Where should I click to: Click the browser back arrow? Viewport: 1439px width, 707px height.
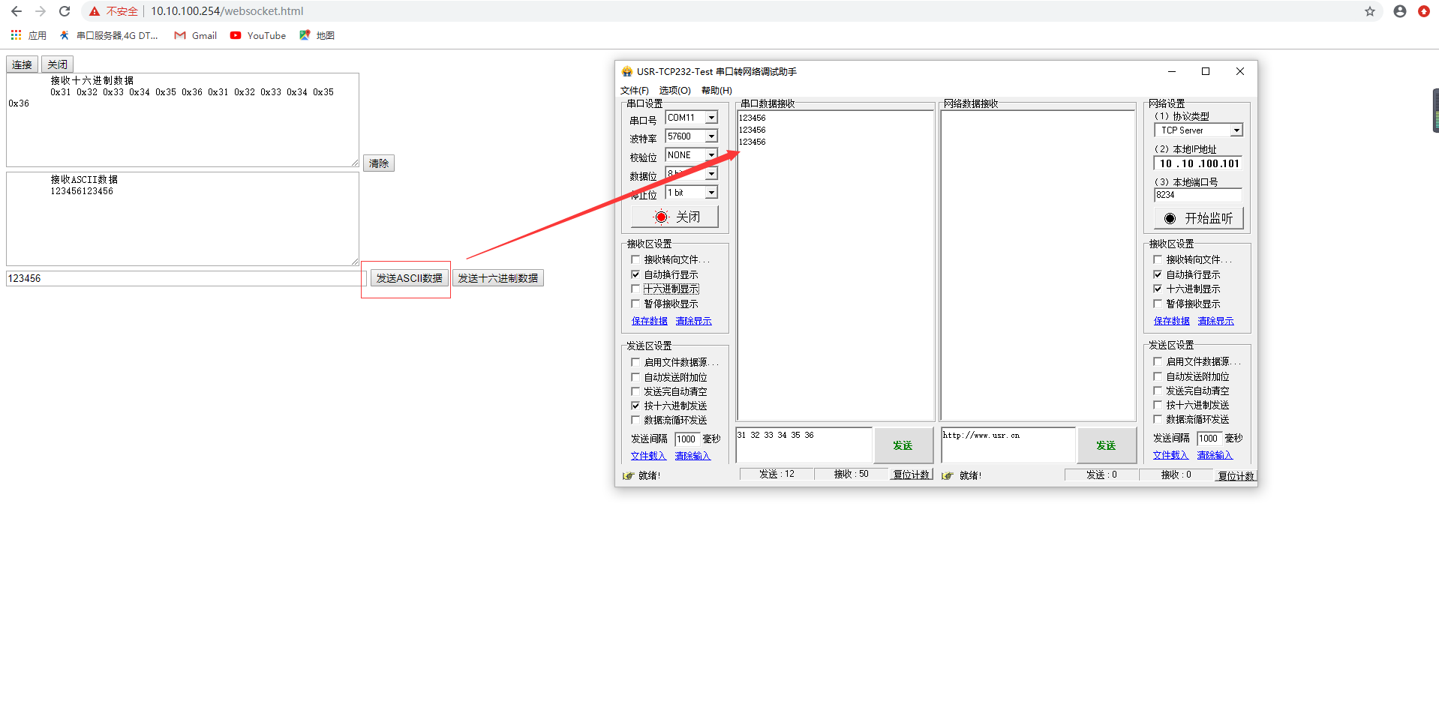click(17, 11)
